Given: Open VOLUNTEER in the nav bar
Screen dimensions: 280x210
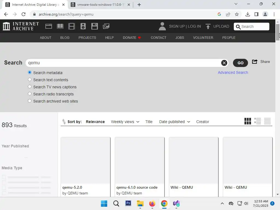Looking at the screenshot, I should click(x=203, y=38).
